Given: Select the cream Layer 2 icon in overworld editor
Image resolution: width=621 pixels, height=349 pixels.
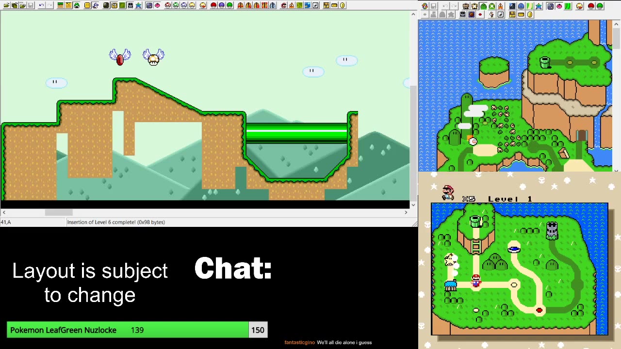Looking at the screenshot, I should 474,6.
